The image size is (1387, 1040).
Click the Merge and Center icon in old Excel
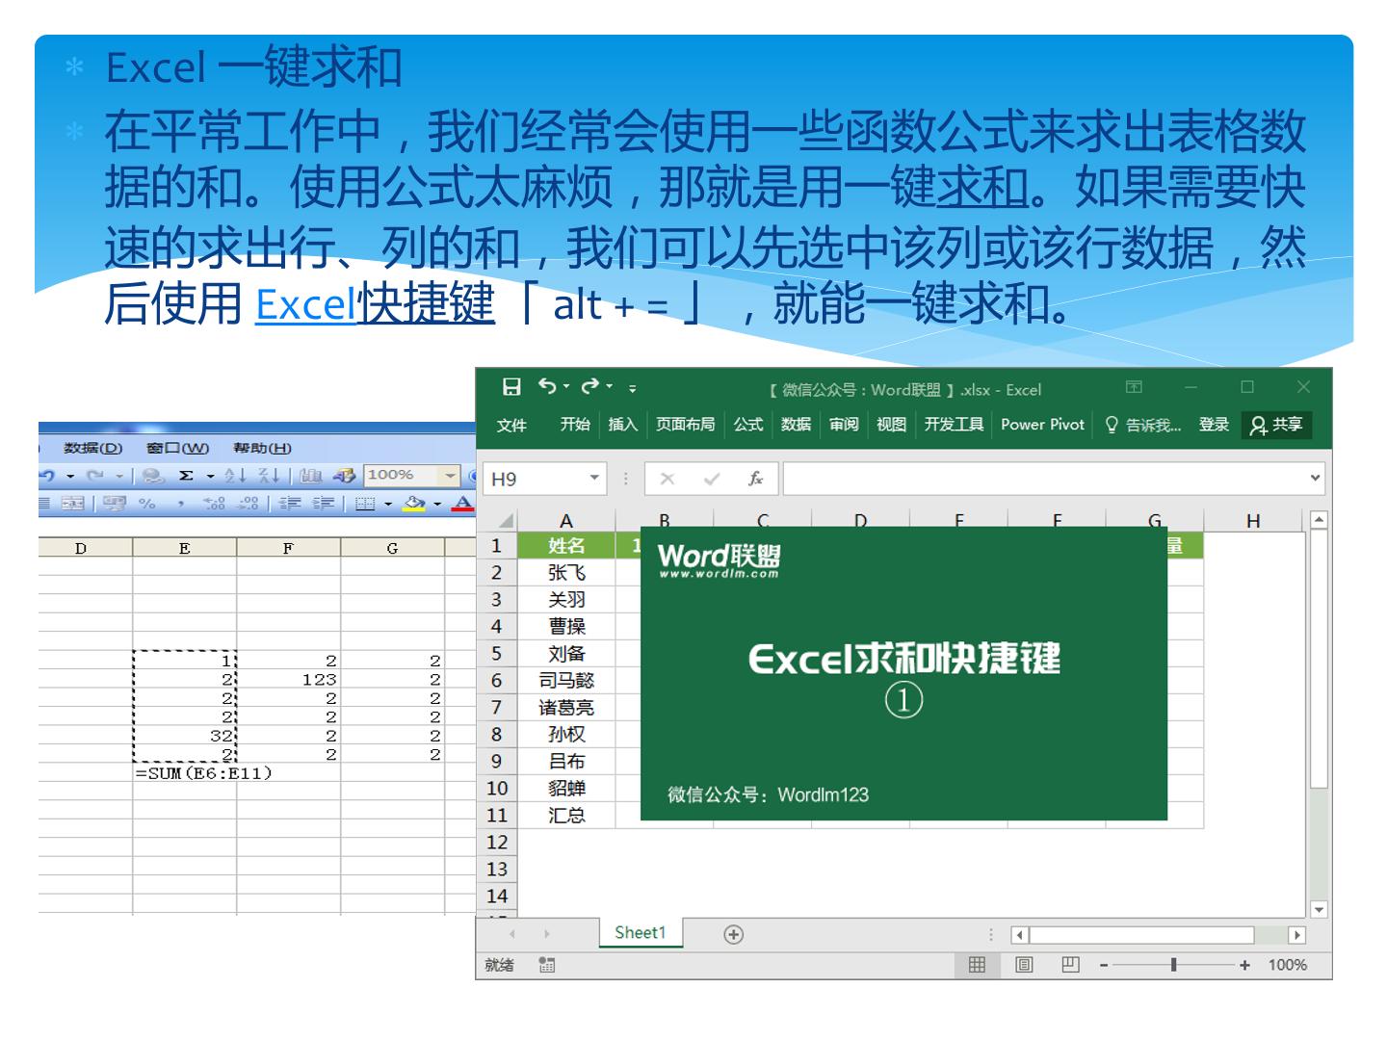(x=72, y=503)
